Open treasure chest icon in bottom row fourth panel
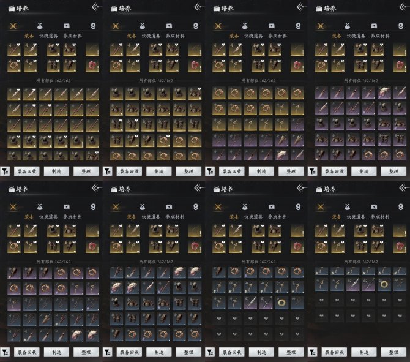Screen dimensions: 410x362 coord(374,207)
